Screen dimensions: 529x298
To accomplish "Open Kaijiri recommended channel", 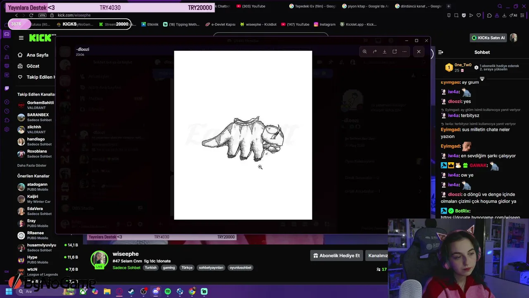I will coord(36,199).
